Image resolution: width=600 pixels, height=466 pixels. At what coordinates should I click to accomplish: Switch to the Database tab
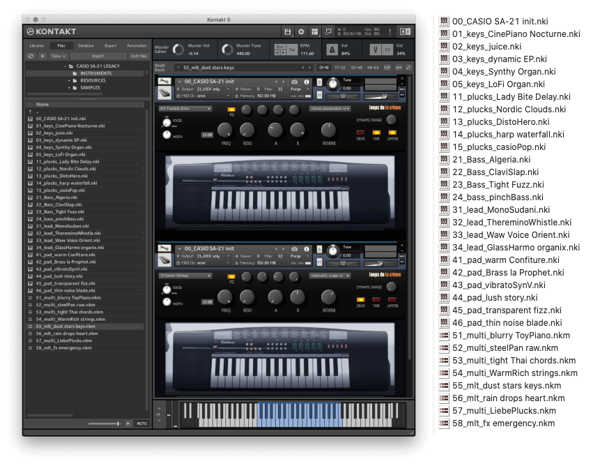86,45
